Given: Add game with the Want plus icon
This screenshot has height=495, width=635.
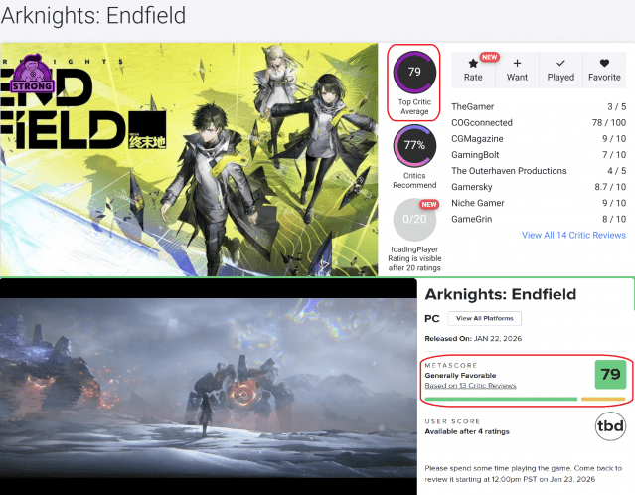Looking at the screenshot, I should click(517, 63).
